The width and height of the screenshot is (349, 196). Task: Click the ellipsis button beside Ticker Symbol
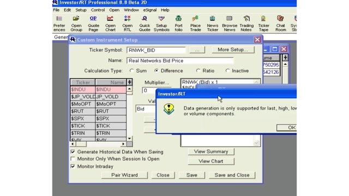coord(197,50)
